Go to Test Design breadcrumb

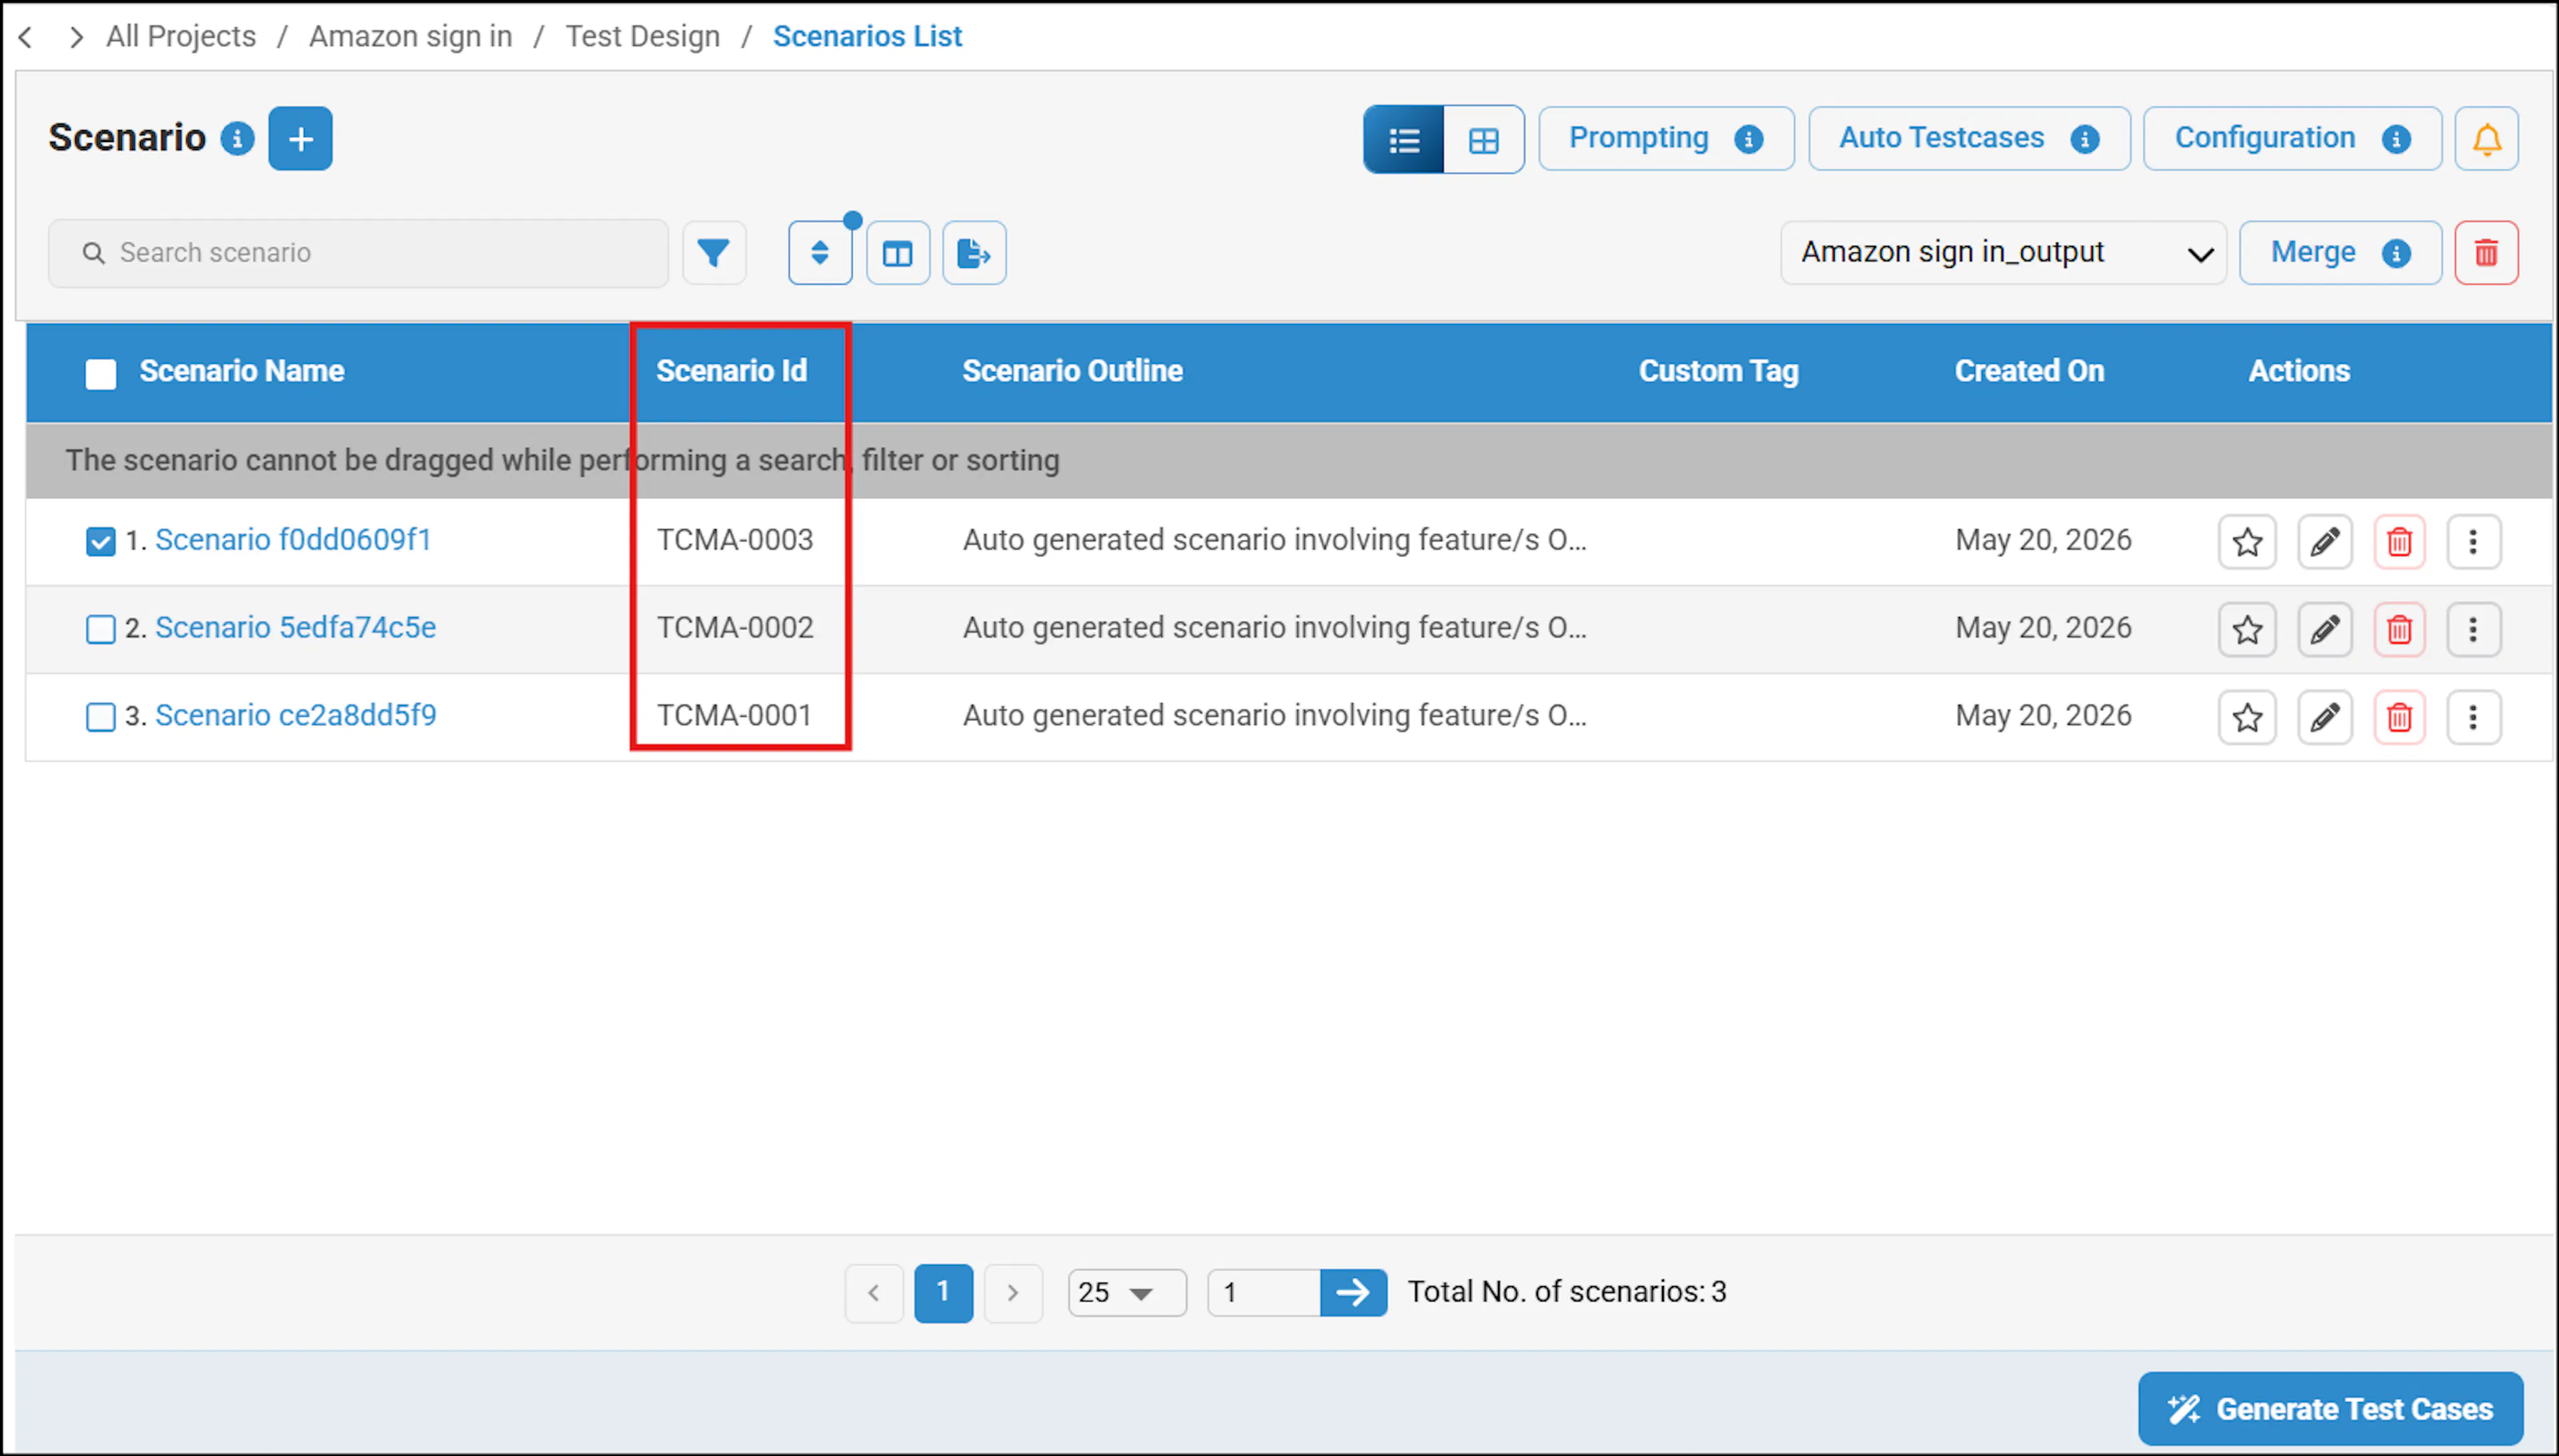pos(643,36)
